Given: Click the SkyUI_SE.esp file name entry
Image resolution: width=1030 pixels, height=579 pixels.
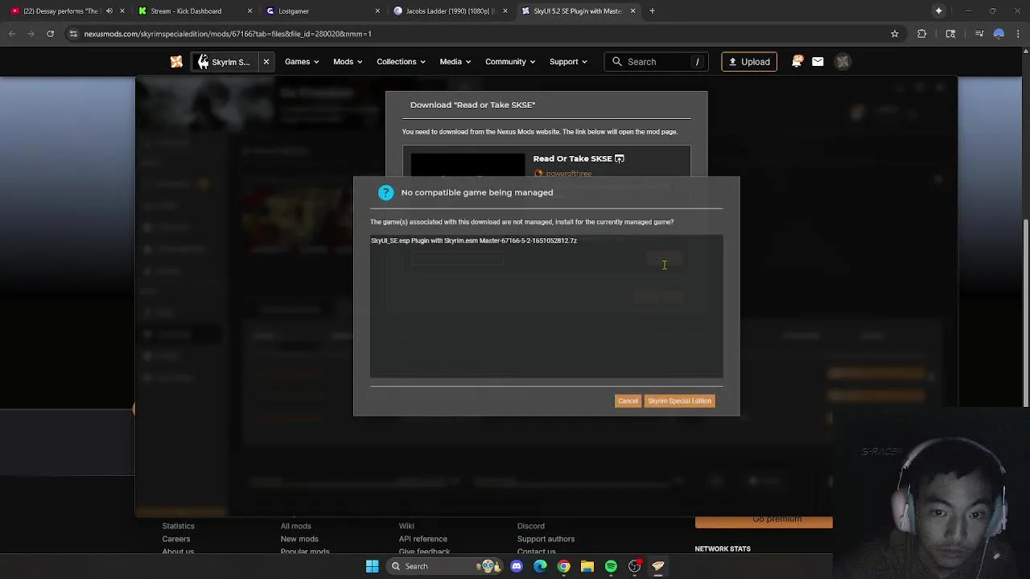Looking at the screenshot, I should click(473, 240).
